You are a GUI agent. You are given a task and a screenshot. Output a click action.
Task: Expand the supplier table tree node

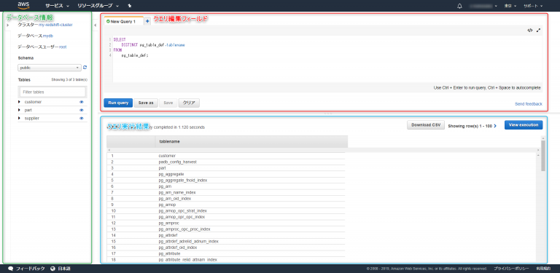pos(19,119)
